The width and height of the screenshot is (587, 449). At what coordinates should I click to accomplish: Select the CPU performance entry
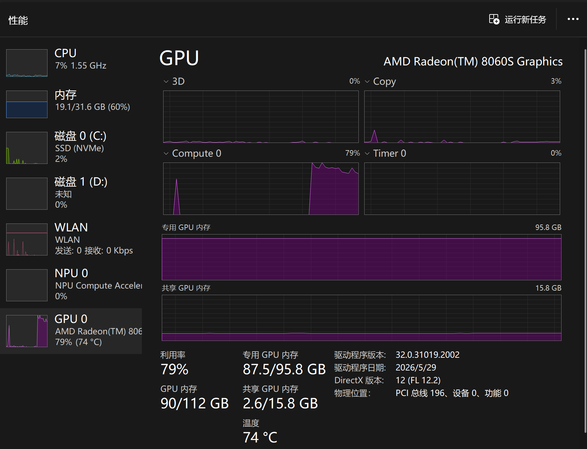[x=71, y=63]
